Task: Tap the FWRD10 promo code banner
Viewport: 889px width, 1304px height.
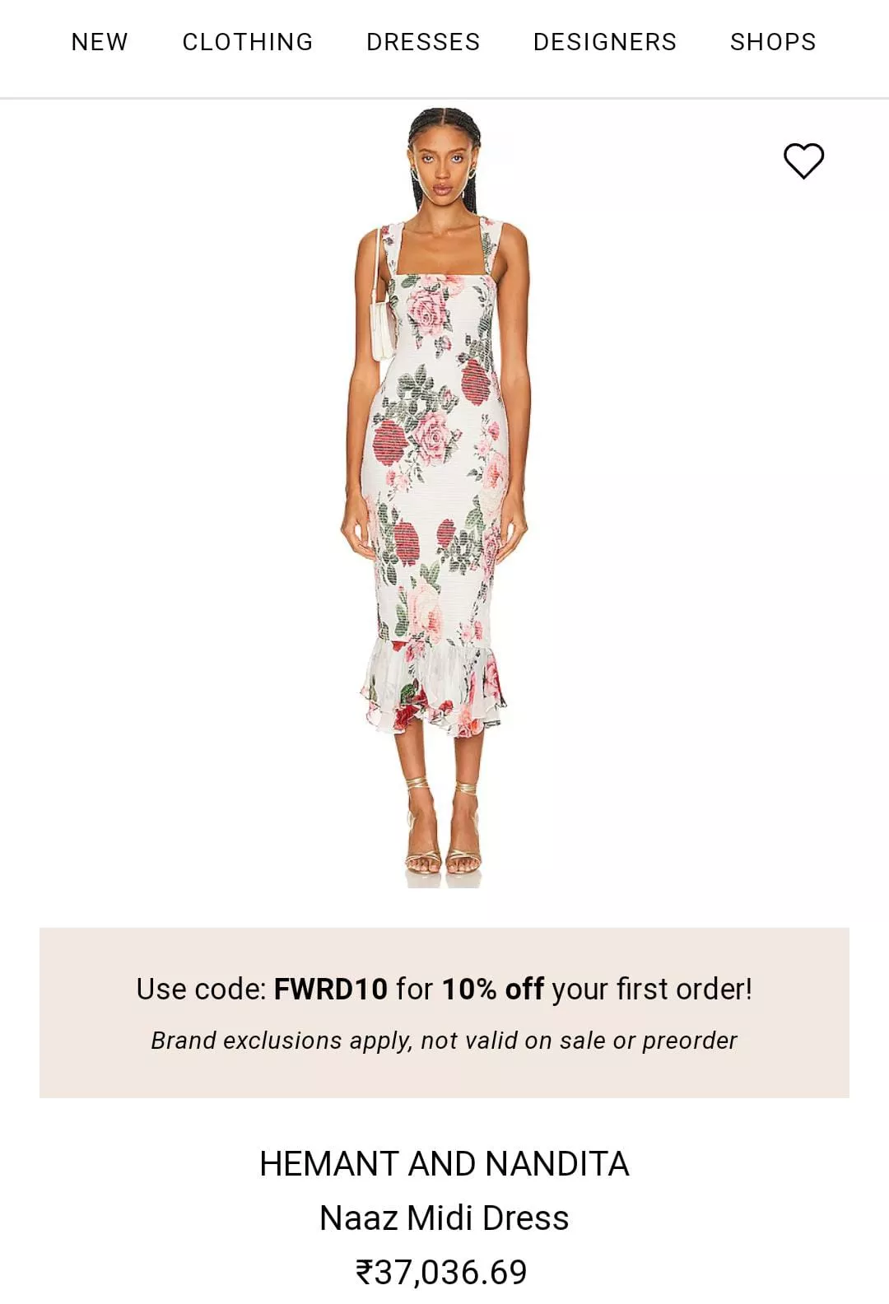Action: click(x=444, y=1013)
